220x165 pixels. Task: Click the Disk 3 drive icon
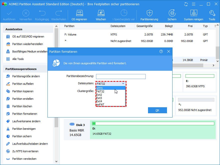coord(72,124)
